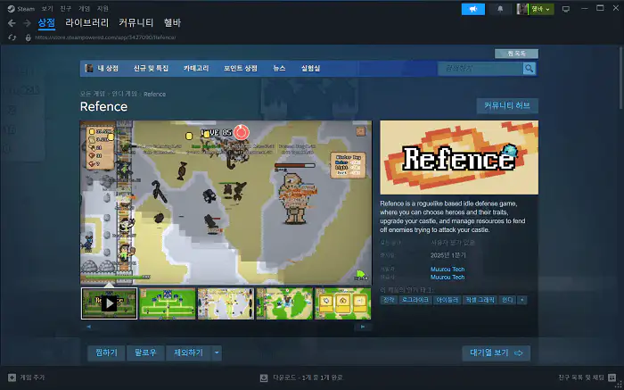Open 내 상점 in store nav
This screenshot has width=624, height=390.
108,69
